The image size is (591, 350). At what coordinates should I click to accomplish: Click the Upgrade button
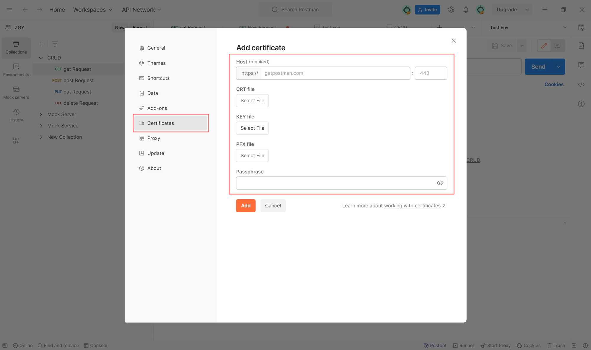[x=506, y=10]
